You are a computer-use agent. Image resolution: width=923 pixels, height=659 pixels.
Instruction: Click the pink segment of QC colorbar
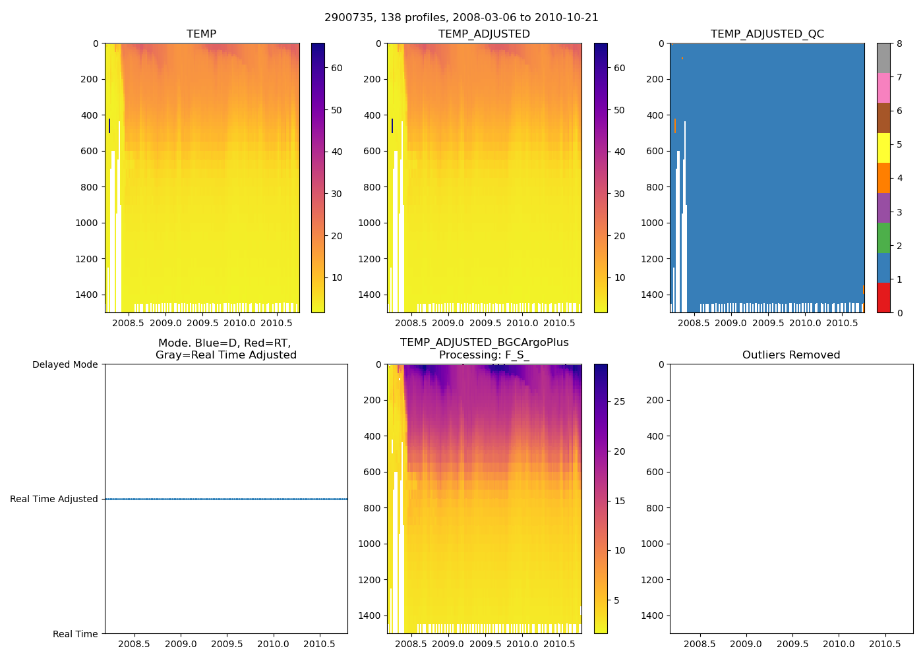pos(883,88)
